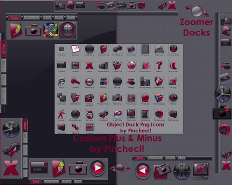
Task: Click the walking man Run icon
Action: [61, 114]
